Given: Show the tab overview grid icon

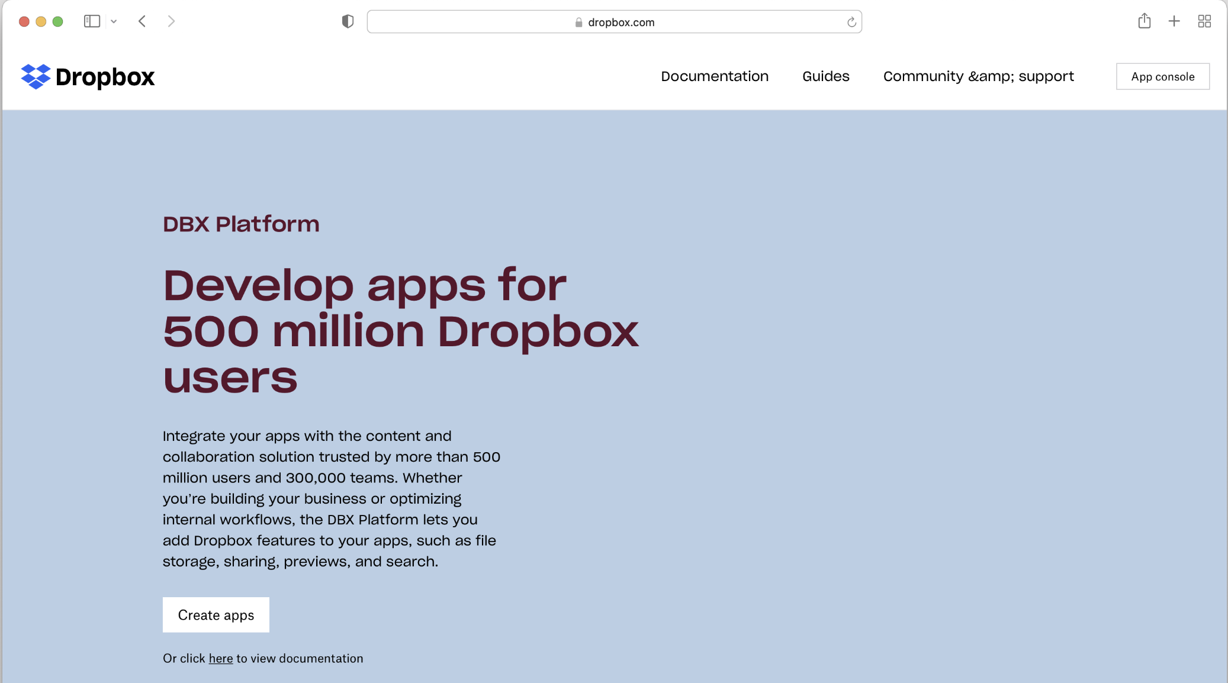Looking at the screenshot, I should (x=1204, y=21).
